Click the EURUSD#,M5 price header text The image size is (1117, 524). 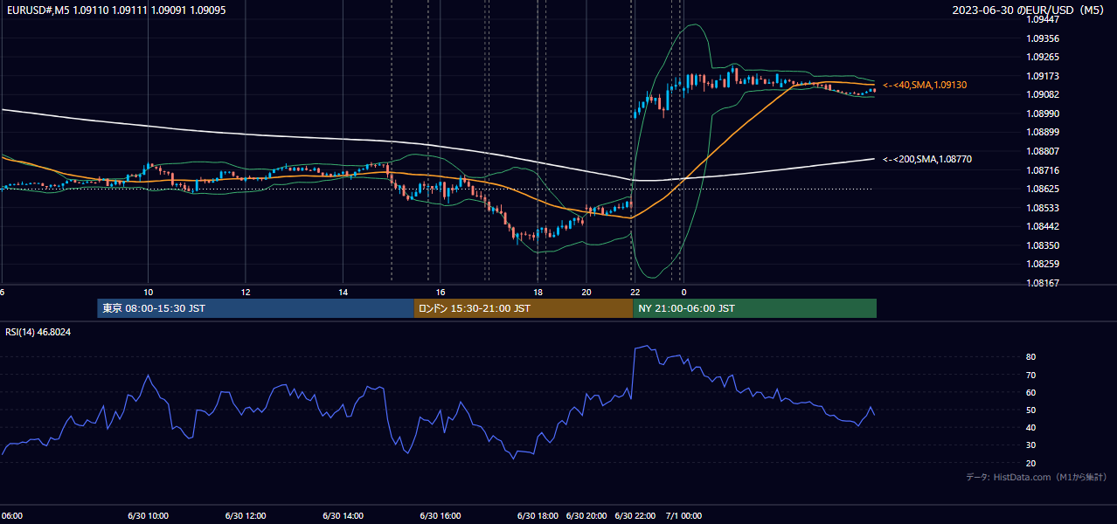point(115,10)
